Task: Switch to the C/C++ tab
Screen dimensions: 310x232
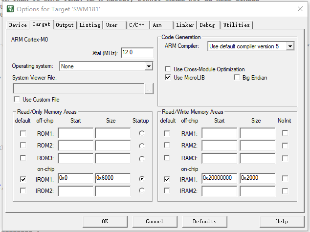Action: [x=137, y=25]
